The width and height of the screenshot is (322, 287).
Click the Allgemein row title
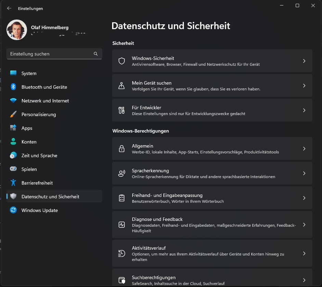point(143,146)
